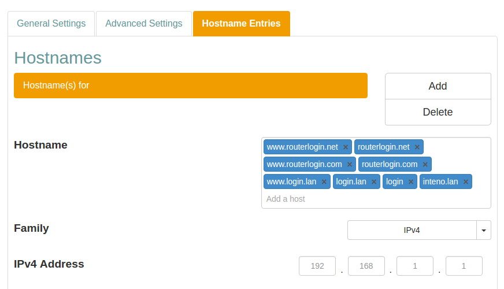This screenshot has width=504, height=289.
Task: Remove the login.lan host tag
Action: (374, 182)
